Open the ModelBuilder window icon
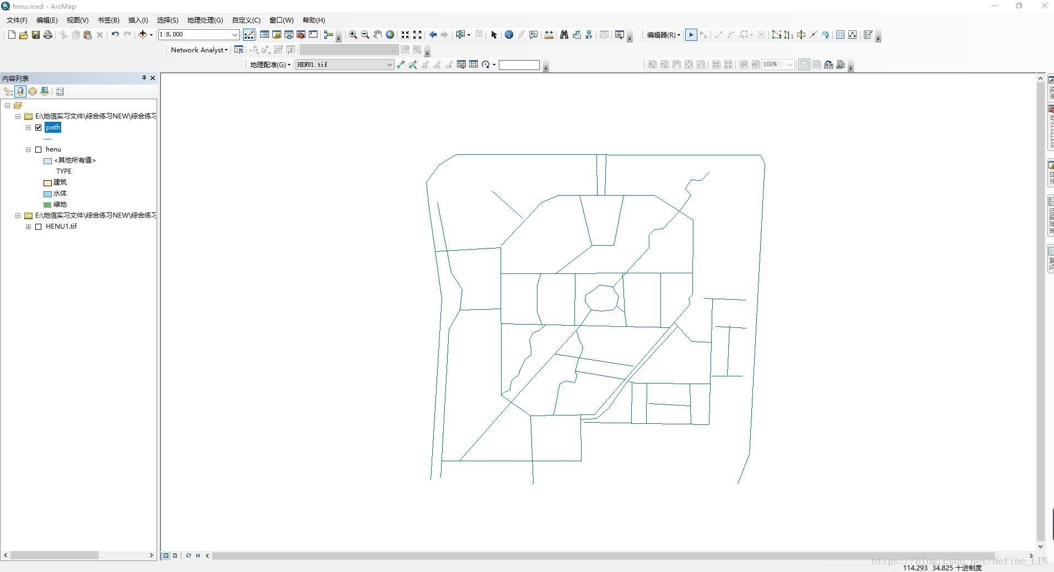Image resolution: width=1054 pixels, height=572 pixels. coord(329,35)
